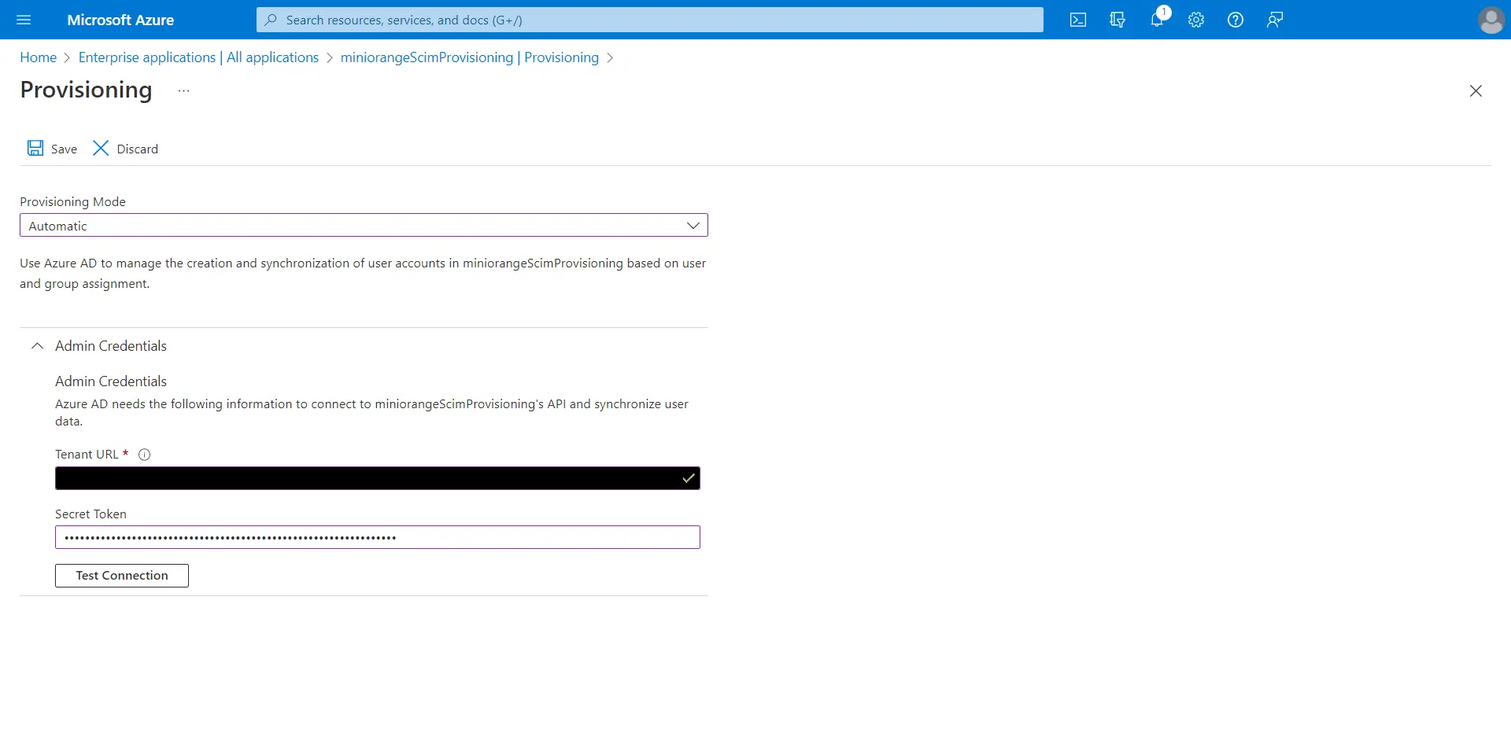The image size is (1511, 733).
Task: Open the portal hamburger menu
Action: [x=24, y=20]
